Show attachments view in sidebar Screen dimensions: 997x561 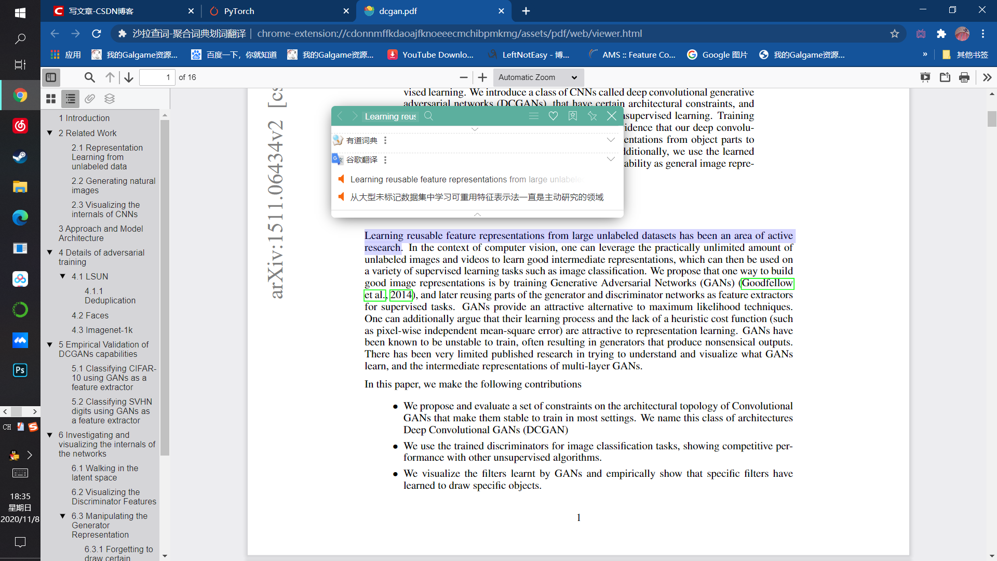coord(90,99)
